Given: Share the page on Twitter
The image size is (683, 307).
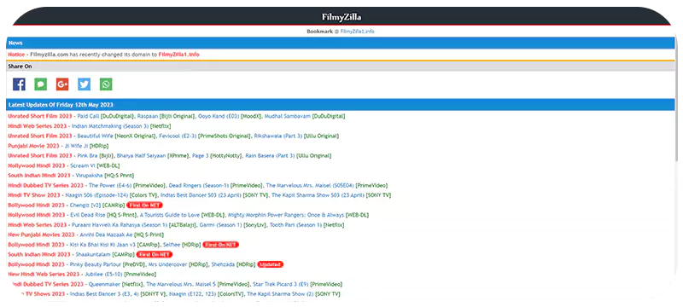Looking at the screenshot, I should tap(85, 84).
